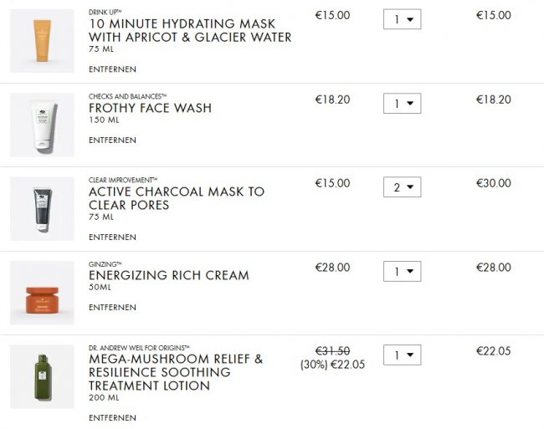Viewport: 544px width, 429px height.
Task: Open the 10 Minute Hydrating Mask title
Action: coord(190,31)
